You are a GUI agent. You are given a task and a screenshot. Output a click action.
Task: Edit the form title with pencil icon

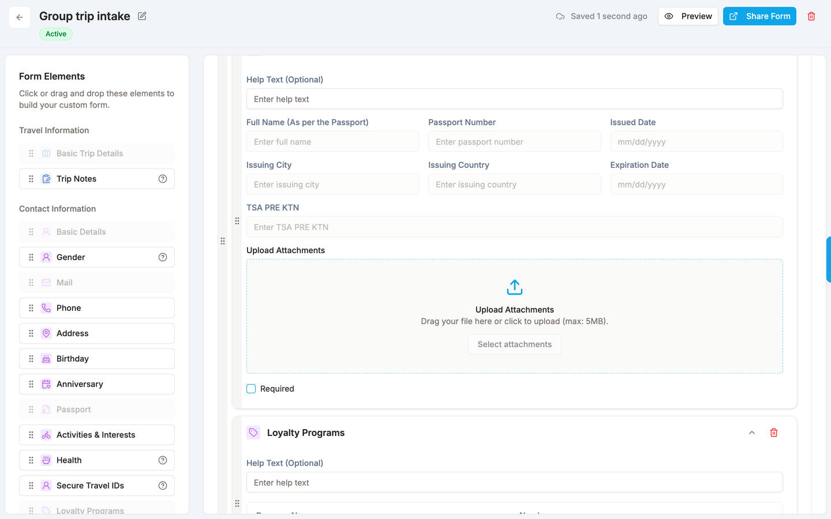coord(142,16)
